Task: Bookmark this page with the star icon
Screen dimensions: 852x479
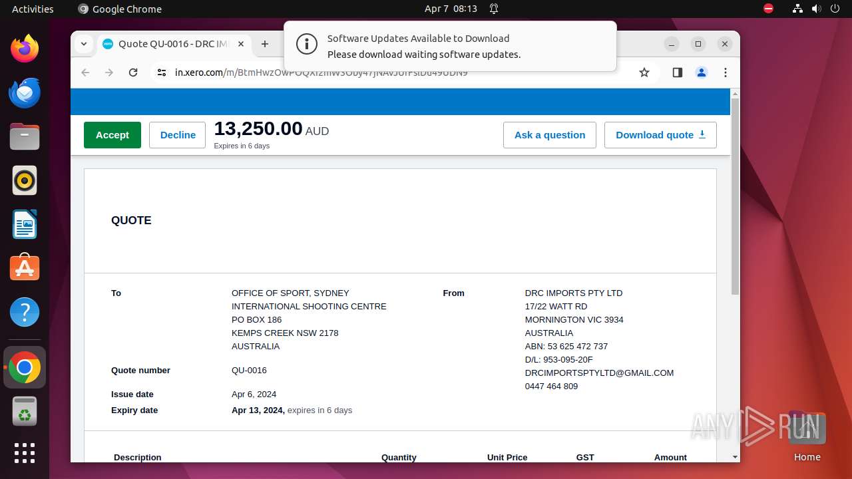Action: (644, 73)
